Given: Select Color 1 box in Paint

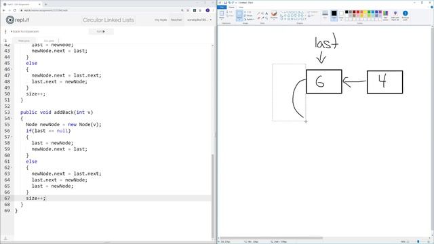Looking at the screenshot, I should (x=334, y=15).
